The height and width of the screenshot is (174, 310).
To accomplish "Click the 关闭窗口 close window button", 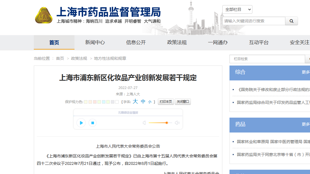I will point(183,102).
